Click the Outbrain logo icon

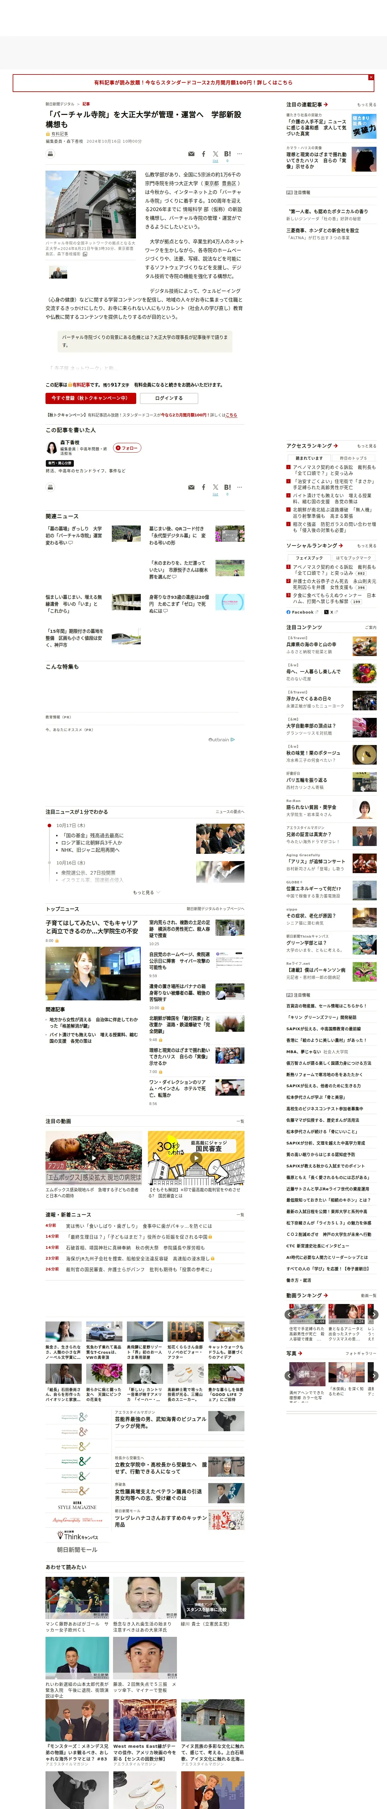point(222,740)
